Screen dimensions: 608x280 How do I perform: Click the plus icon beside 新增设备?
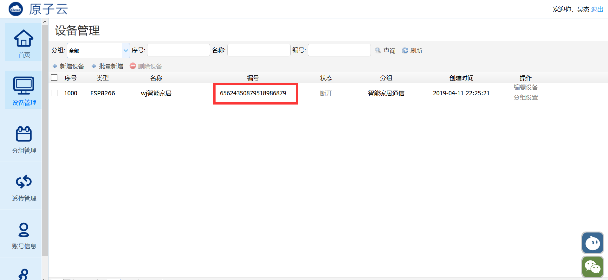(x=55, y=66)
